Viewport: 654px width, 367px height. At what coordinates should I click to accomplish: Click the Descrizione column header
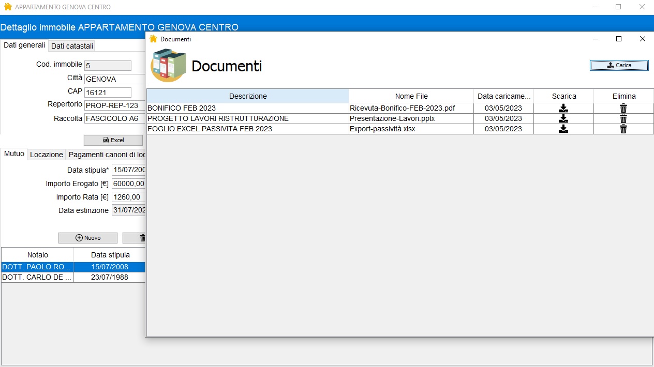pos(248,96)
